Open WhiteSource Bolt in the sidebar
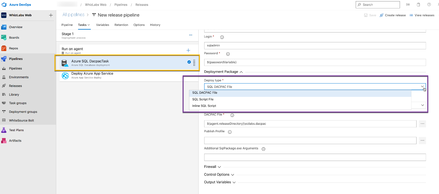The height and width of the screenshot is (194, 439). point(22,120)
